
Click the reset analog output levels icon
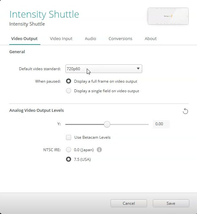(x=185, y=111)
